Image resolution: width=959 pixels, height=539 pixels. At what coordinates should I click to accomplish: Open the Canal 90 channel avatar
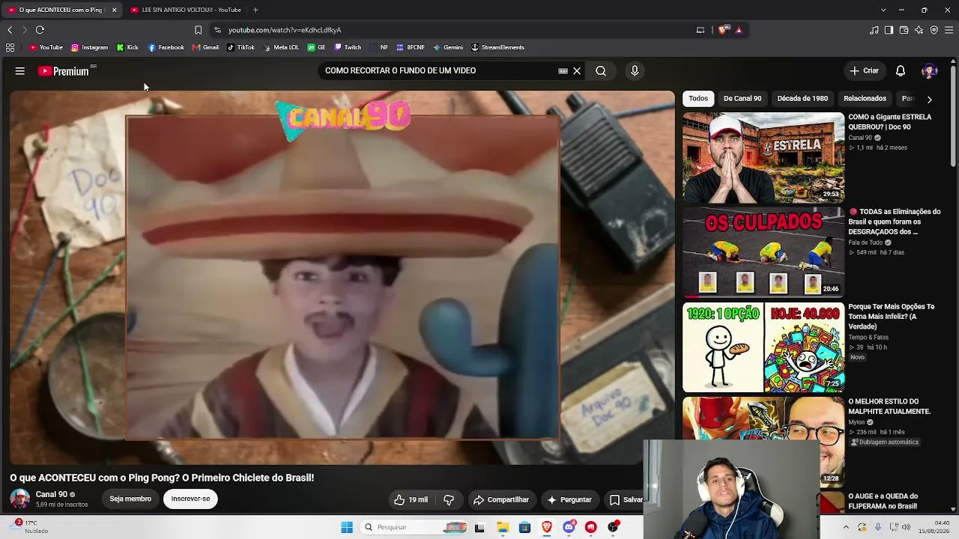click(19, 499)
